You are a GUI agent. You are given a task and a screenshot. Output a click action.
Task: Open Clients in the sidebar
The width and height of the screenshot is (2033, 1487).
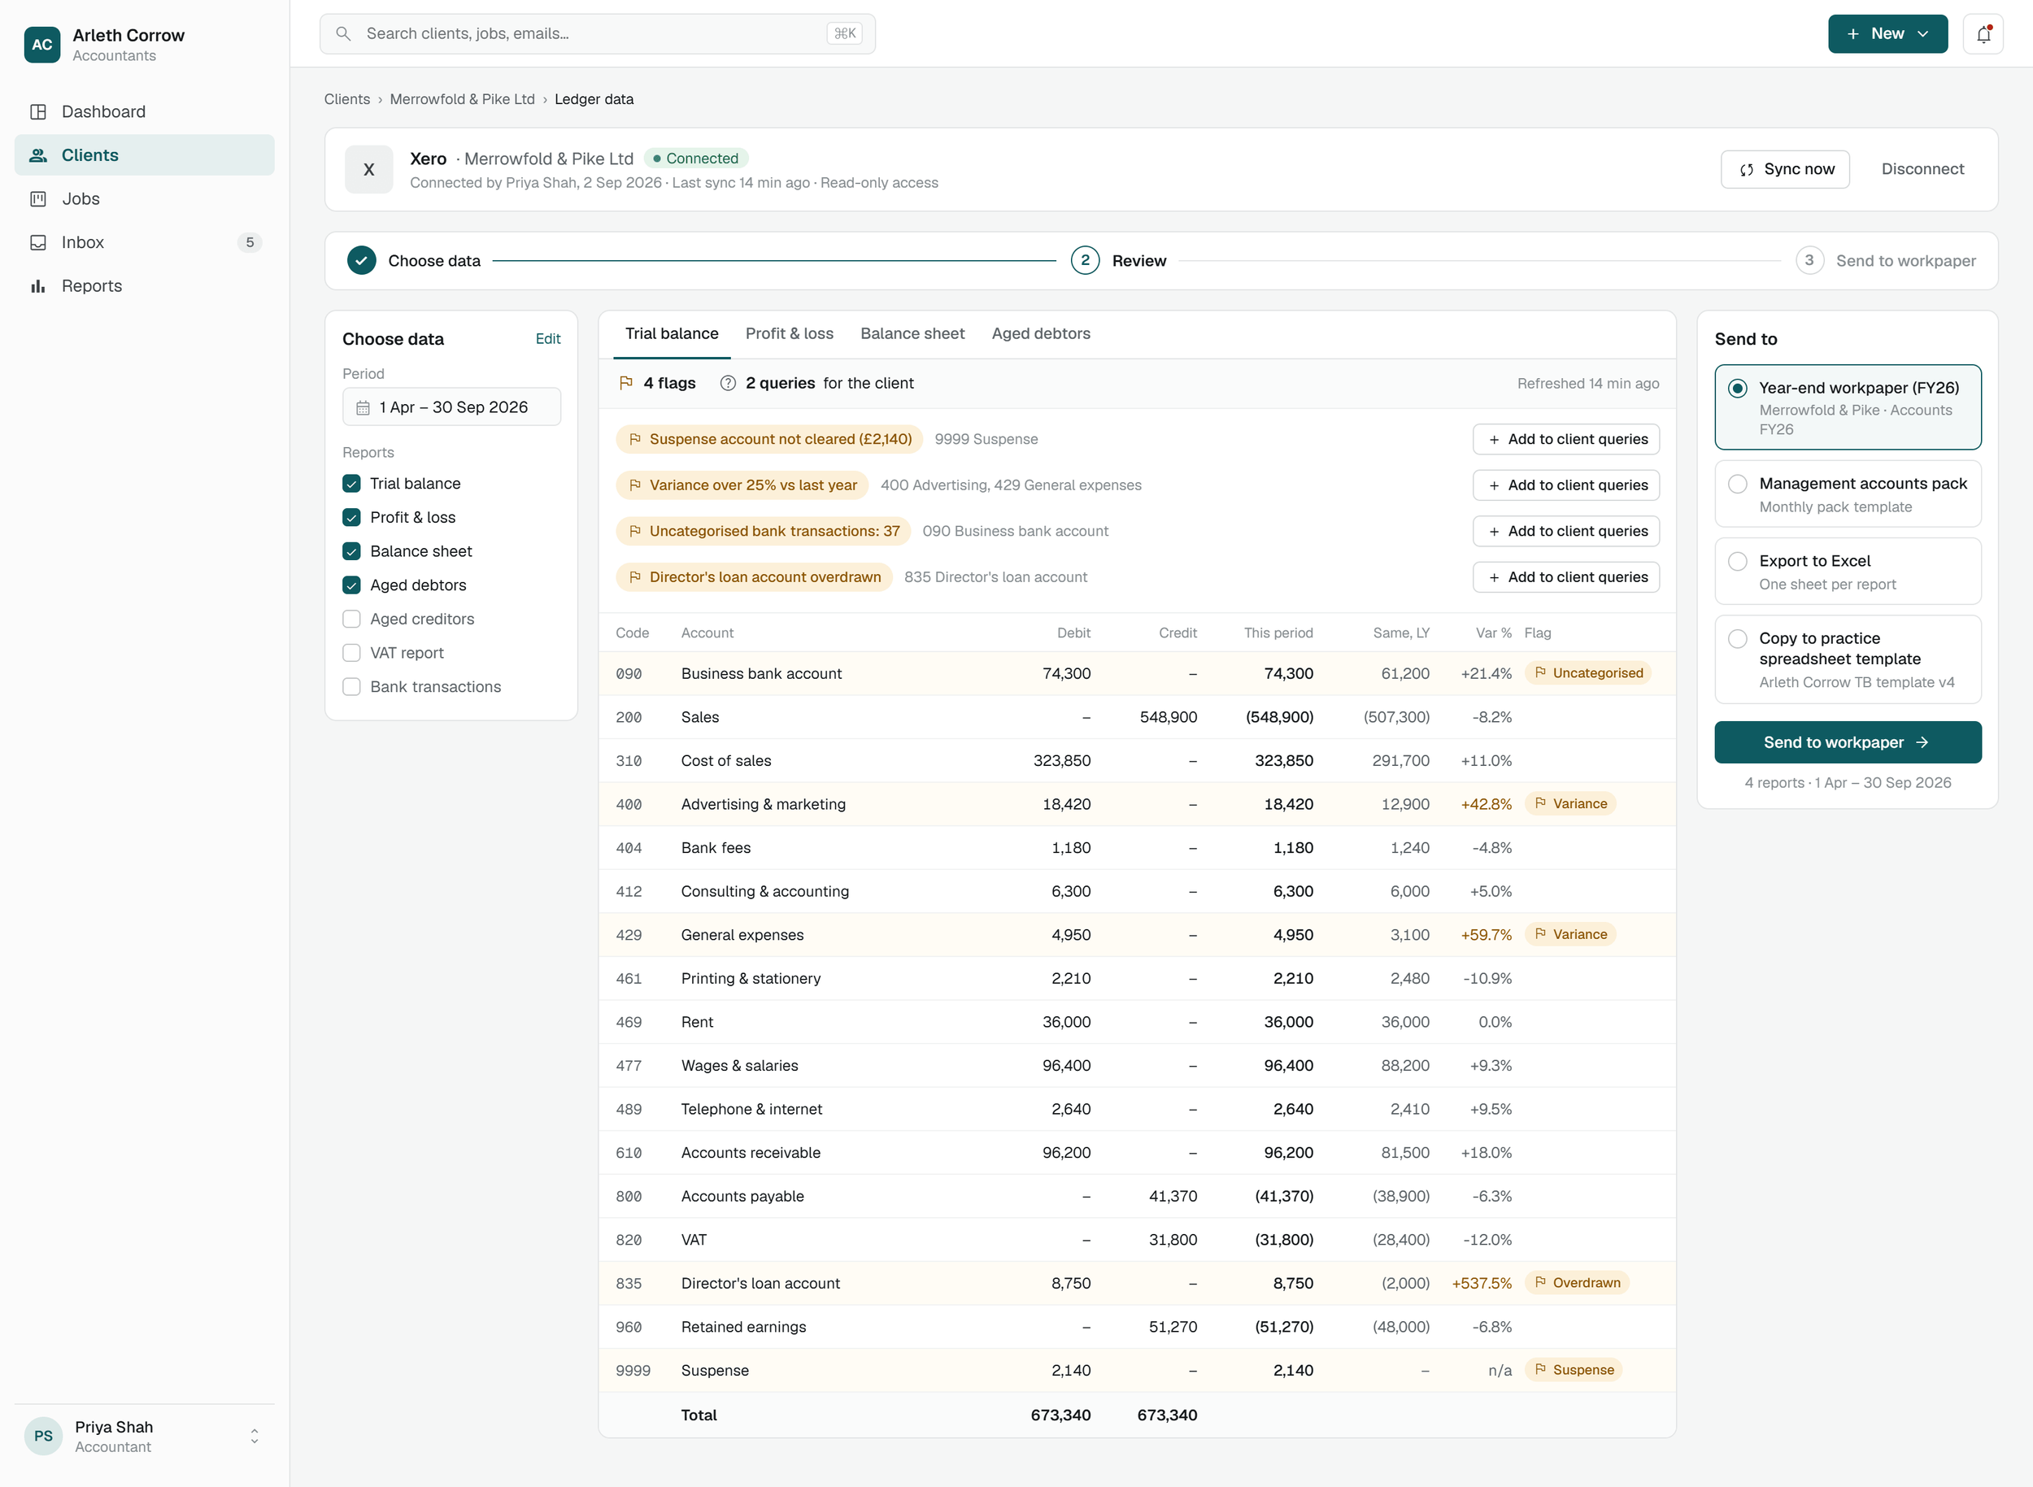(145, 154)
